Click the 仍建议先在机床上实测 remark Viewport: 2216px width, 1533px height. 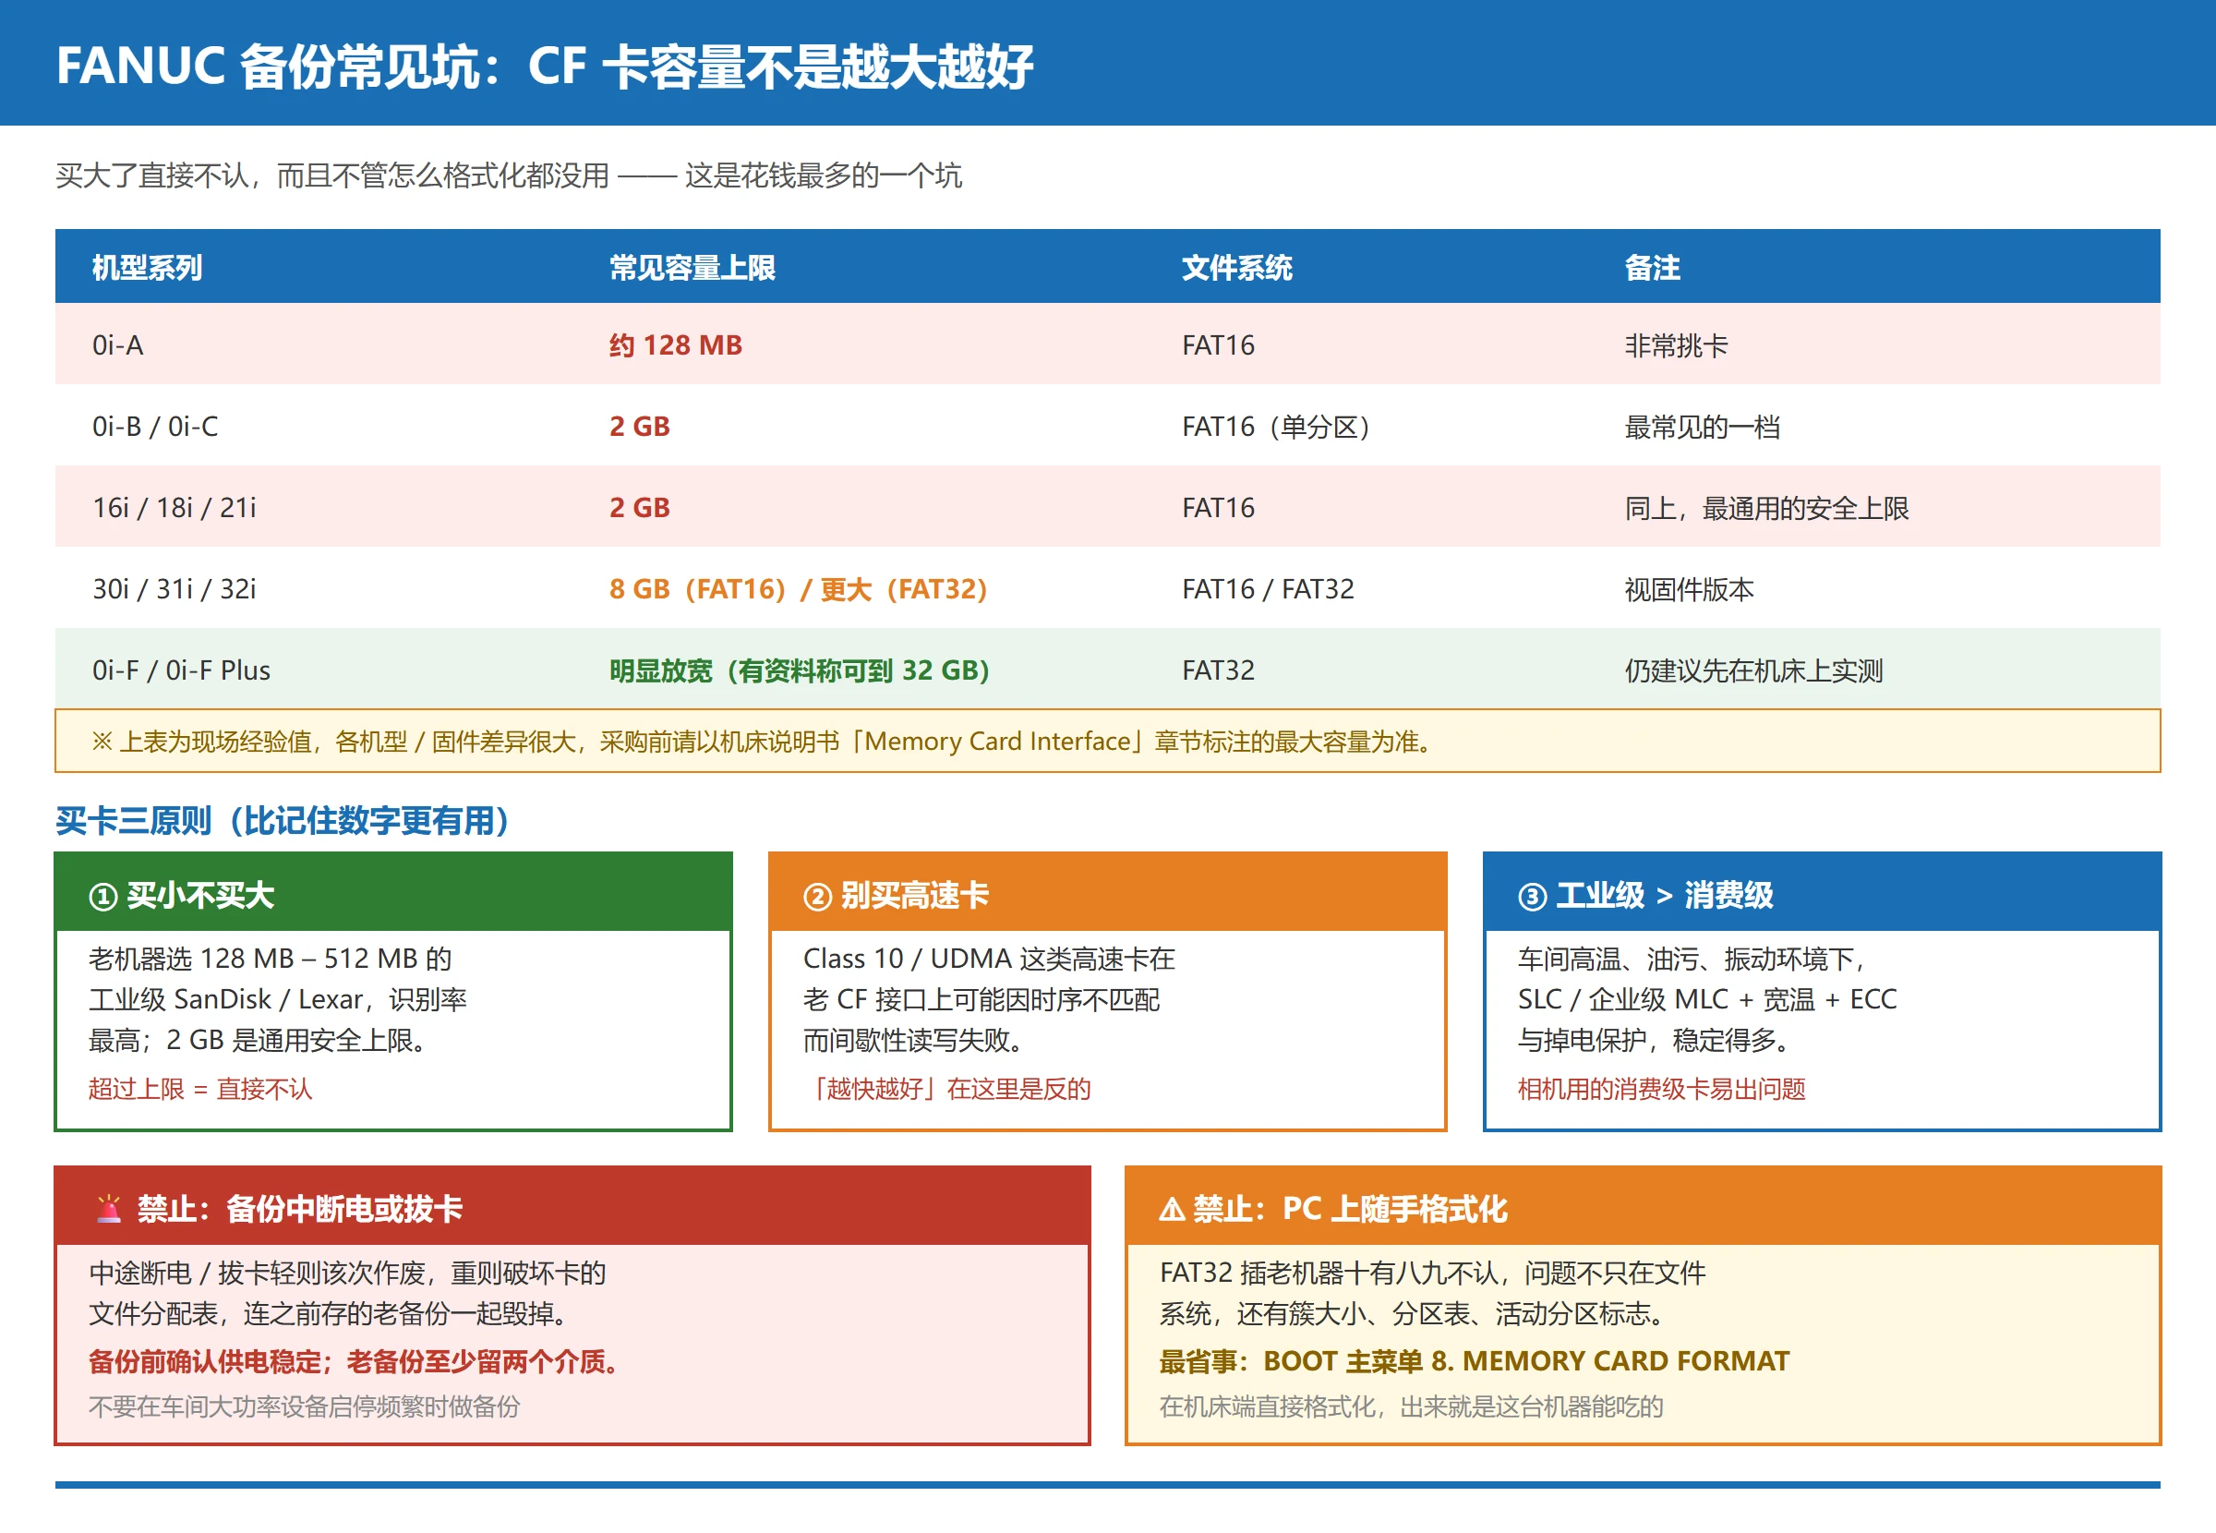tap(1754, 670)
